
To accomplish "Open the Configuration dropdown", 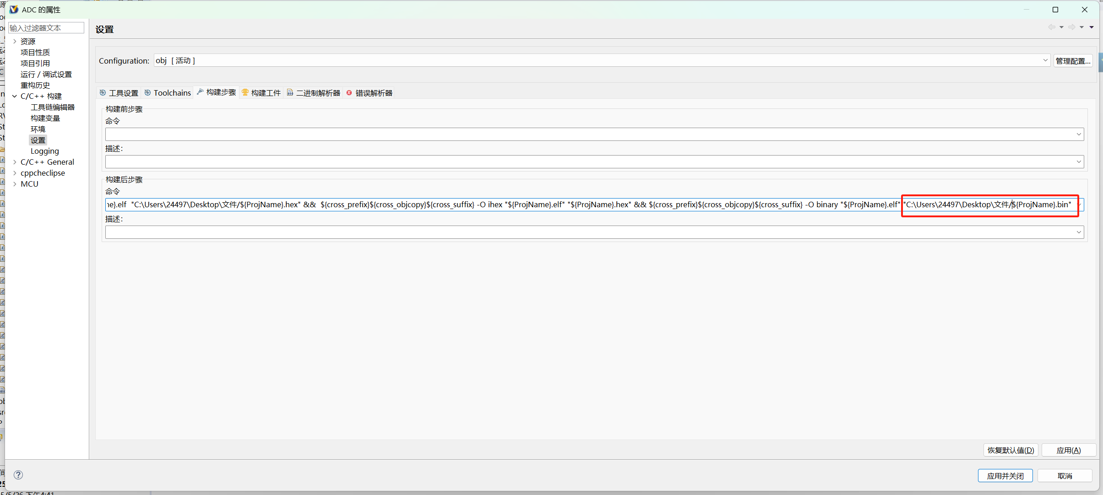I will pyautogui.click(x=1045, y=60).
